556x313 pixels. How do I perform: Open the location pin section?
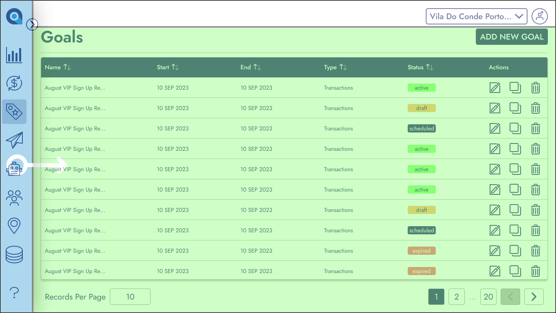click(x=14, y=226)
